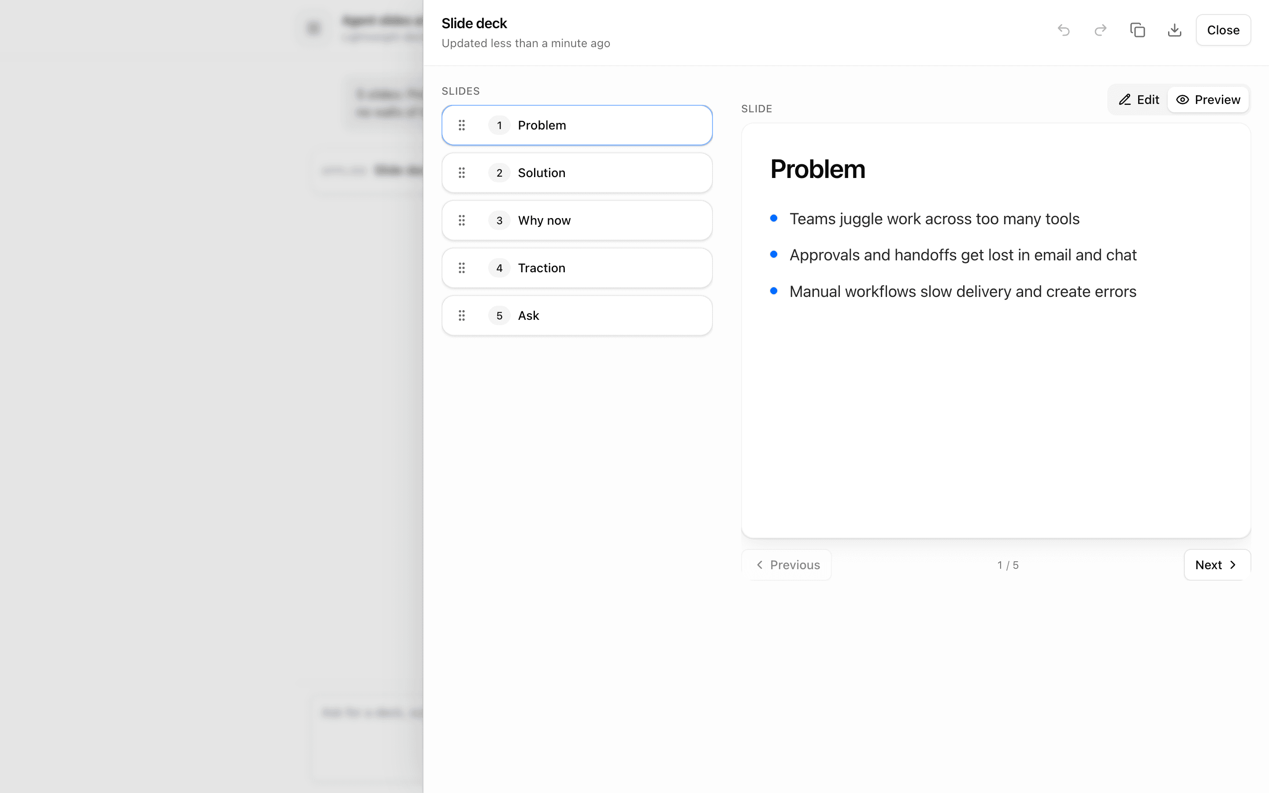The height and width of the screenshot is (793, 1269).
Task: Click the download deck icon
Action: point(1175,30)
